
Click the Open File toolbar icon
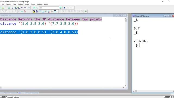3,8
